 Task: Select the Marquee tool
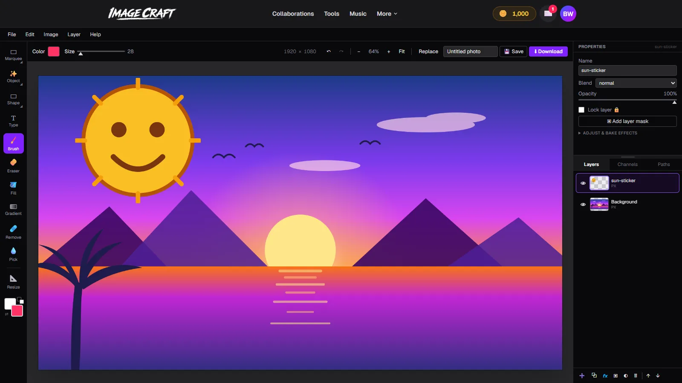(x=13, y=55)
